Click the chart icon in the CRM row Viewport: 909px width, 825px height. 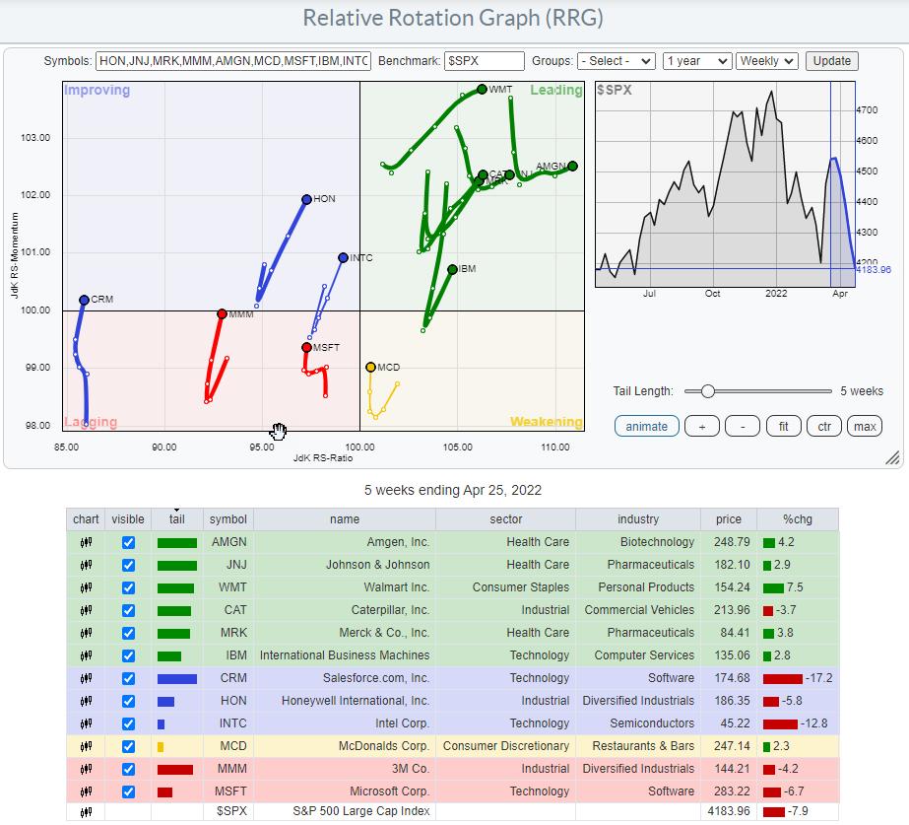pyautogui.click(x=86, y=678)
